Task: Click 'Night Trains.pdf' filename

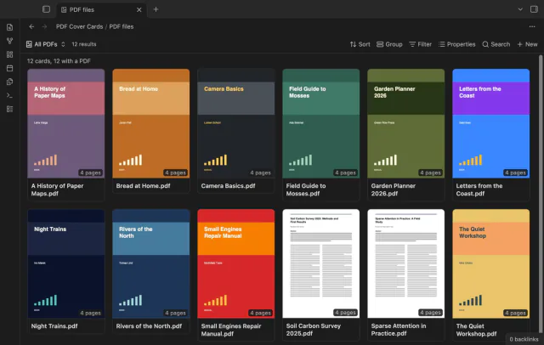Action: [54, 326]
